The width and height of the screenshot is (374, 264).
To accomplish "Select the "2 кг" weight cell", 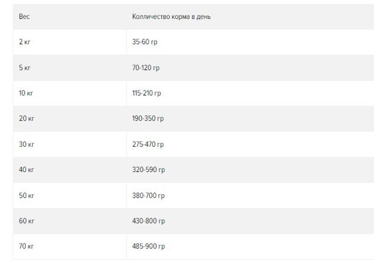I will (x=25, y=42).
